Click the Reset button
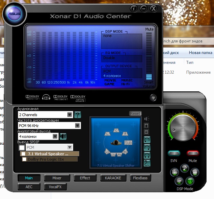This screenshot has width=214, height=199. click(135, 113)
